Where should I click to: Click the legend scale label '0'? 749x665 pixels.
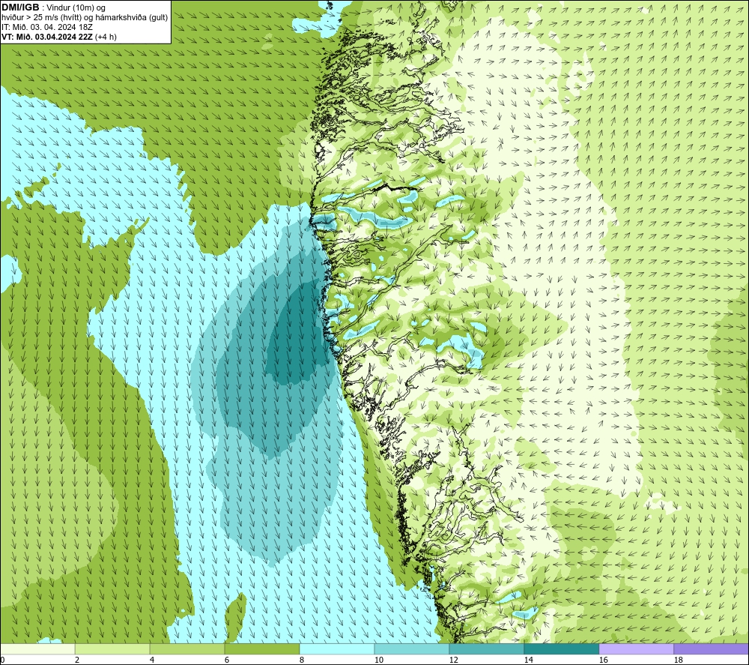[x=2, y=660]
